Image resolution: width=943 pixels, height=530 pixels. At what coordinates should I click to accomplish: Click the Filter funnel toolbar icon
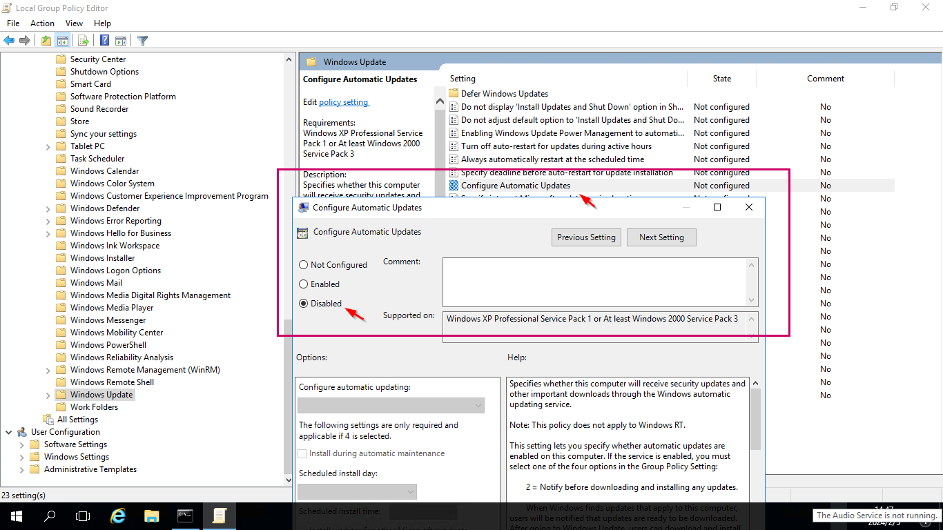coord(142,40)
